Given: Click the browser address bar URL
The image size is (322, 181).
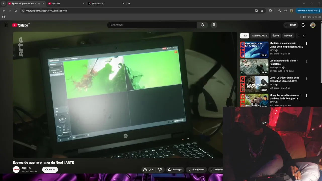Looking at the screenshot, I should pos(47,11).
